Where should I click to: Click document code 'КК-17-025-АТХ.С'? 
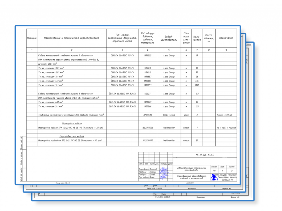click(x=205, y=155)
